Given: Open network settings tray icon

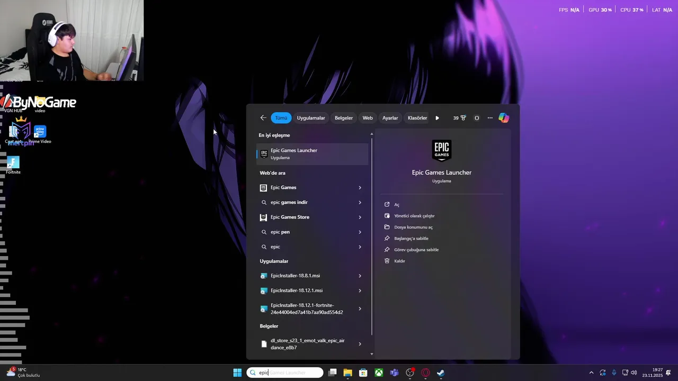Looking at the screenshot, I should (625, 373).
